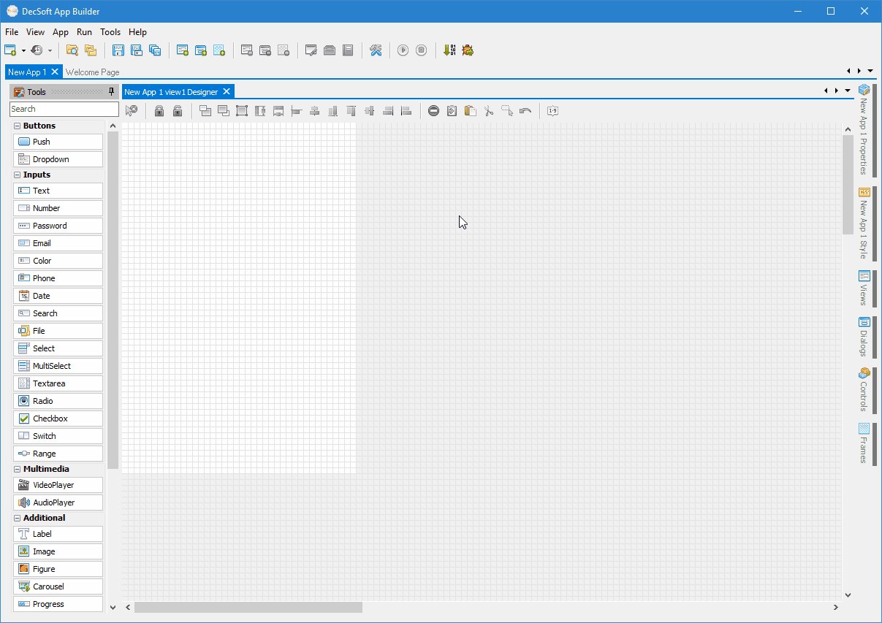Run the app with the Play toolbar icon
The image size is (882, 623).
403,50
